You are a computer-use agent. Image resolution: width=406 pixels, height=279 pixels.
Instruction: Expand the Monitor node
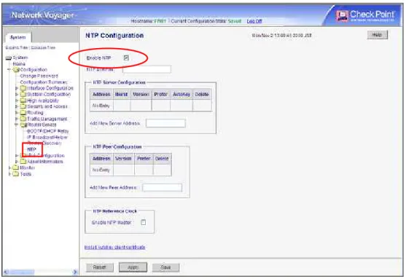[9, 168]
